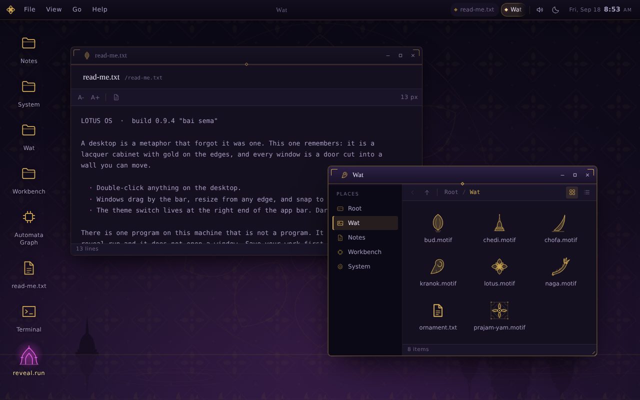Click the date and time clock
640x400 pixels.
pos(600,9)
